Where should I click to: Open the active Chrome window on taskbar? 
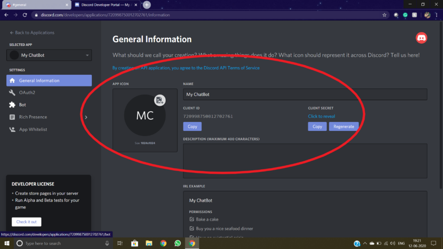[x=192, y=243]
